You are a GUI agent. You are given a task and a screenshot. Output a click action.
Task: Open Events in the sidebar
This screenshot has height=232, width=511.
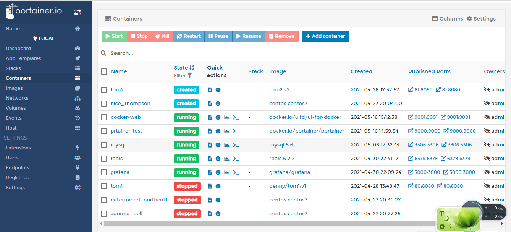46,118
